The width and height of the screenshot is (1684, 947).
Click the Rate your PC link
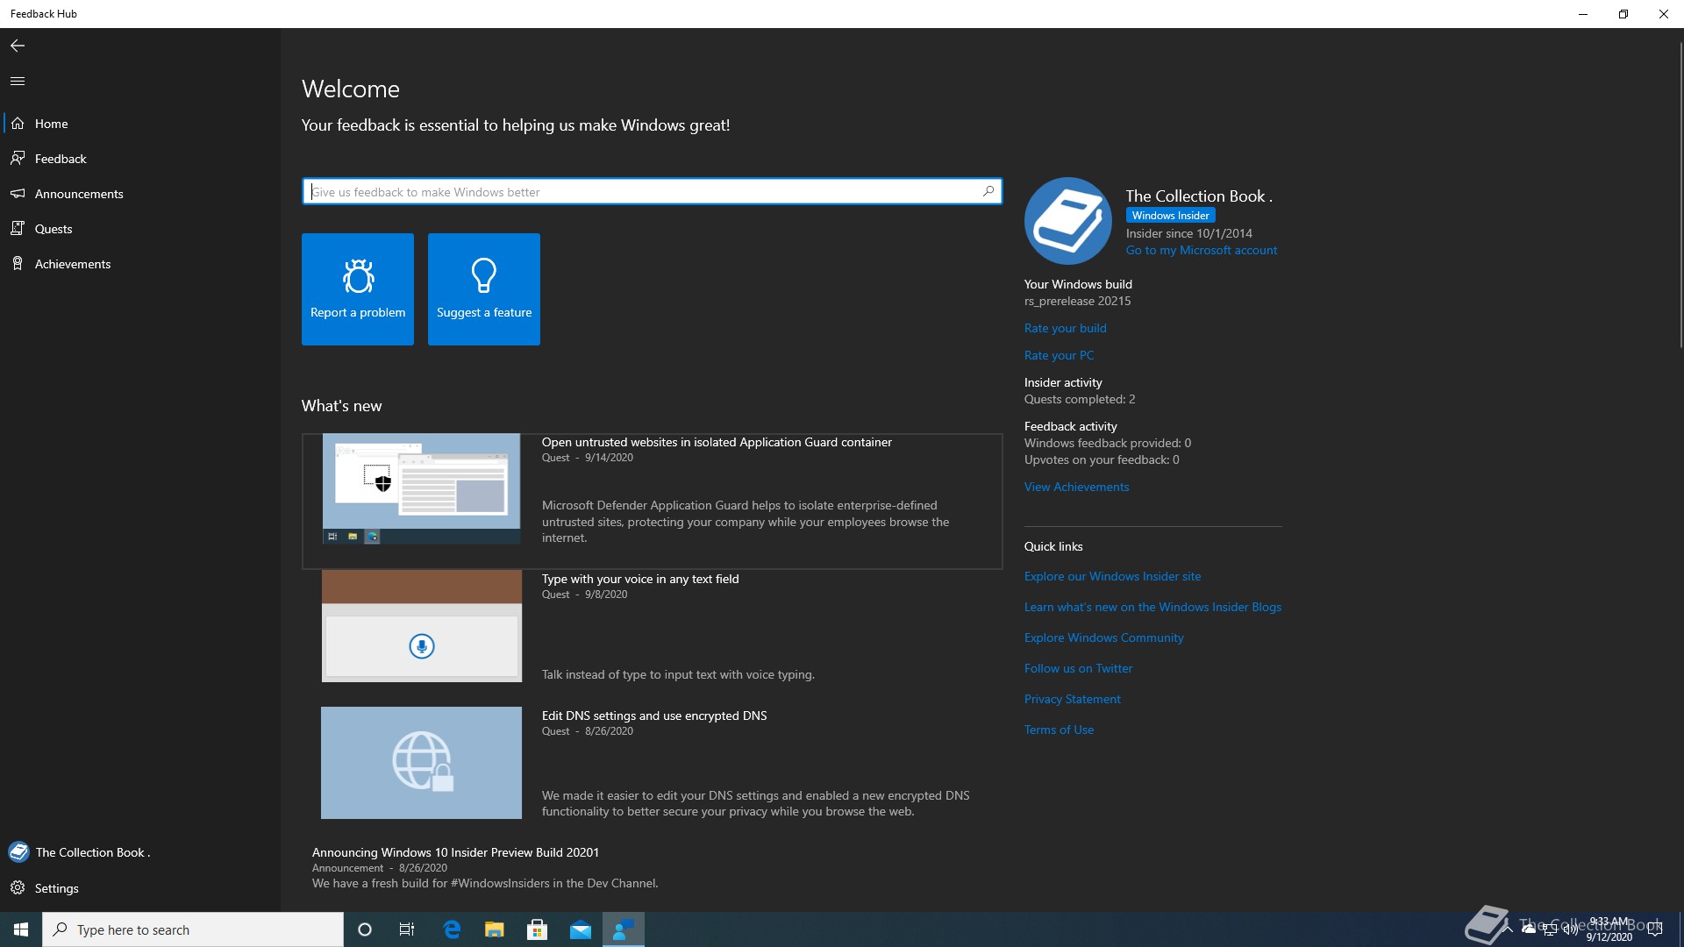click(x=1059, y=355)
